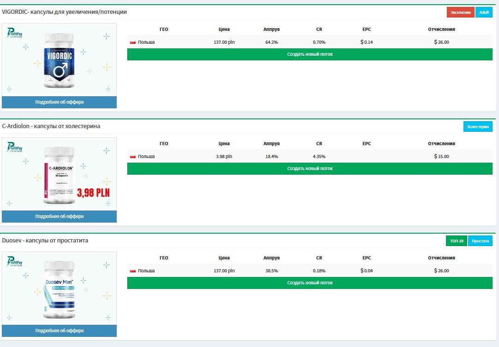
Task: Open C-Ardiolon offer details button
Action: tap(59, 216)
